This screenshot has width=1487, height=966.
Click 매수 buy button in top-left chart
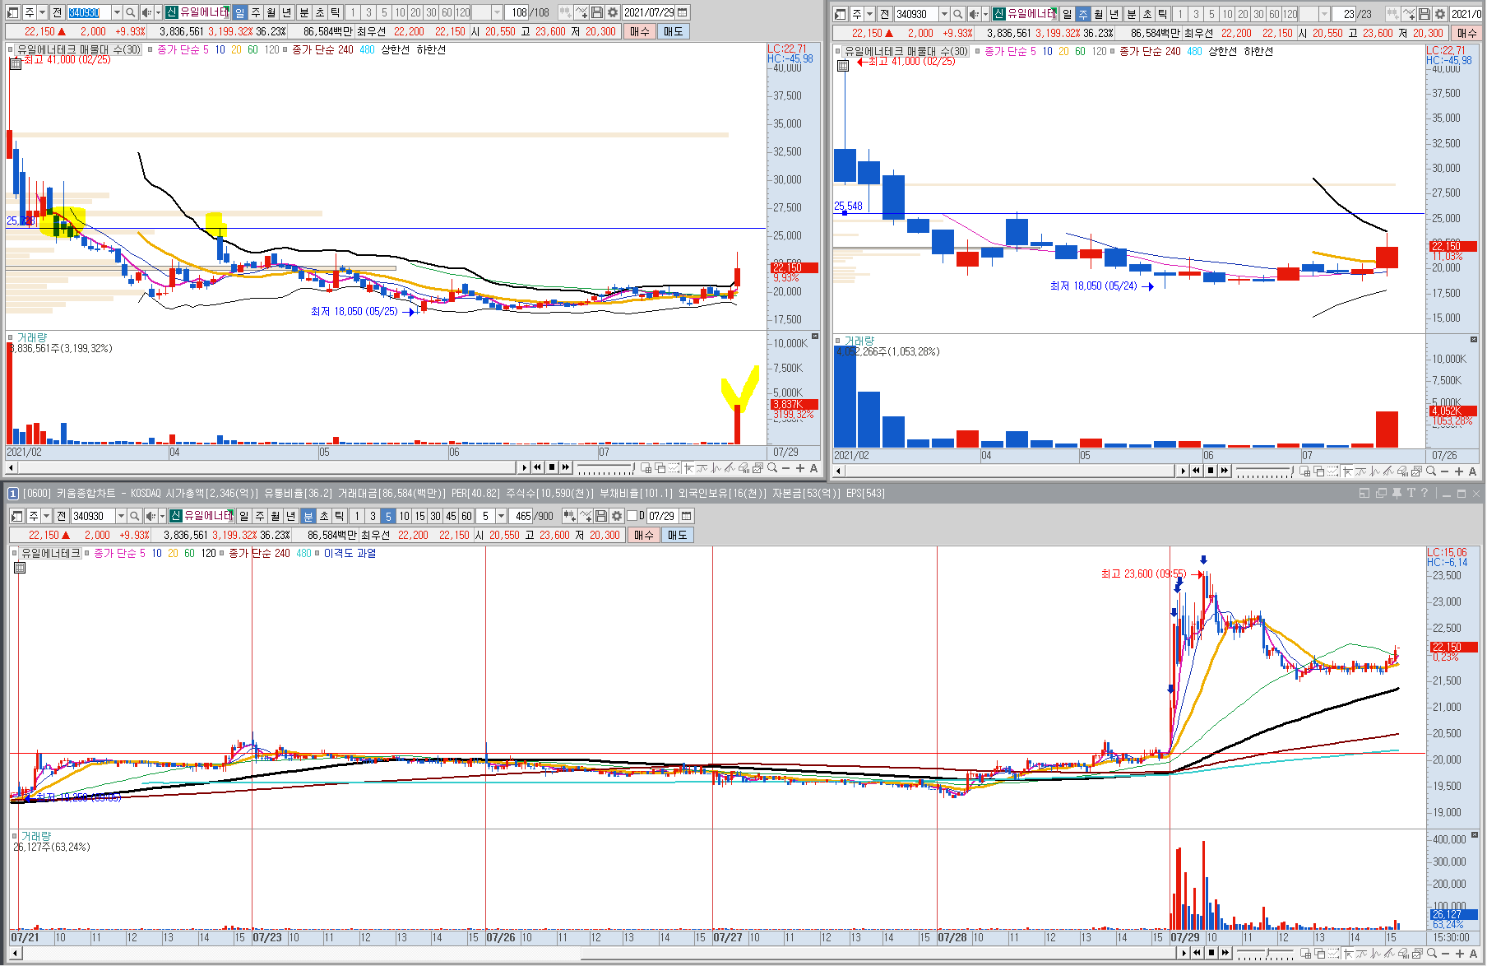coord(640,31)
